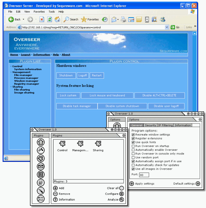This screenshot has height=208, width=206.
Task: Switch to the Security tab
Action: (x=150, y=125)
